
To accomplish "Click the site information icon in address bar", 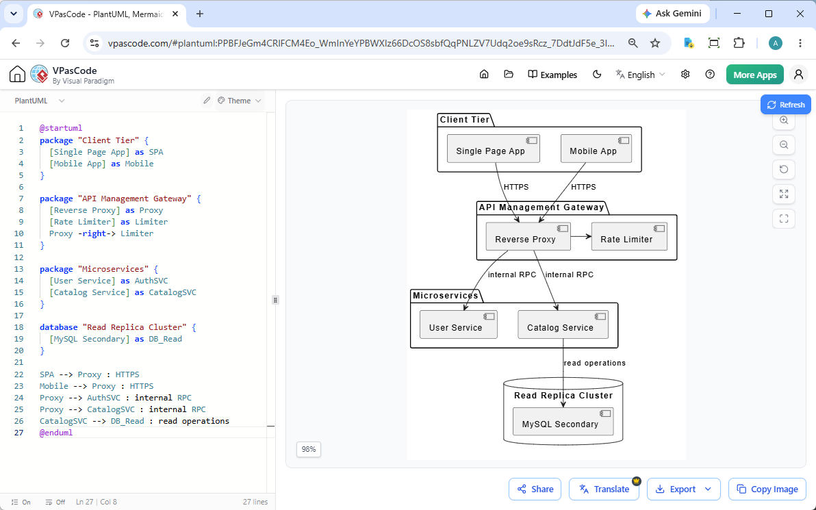I will [x=94, y=43].
